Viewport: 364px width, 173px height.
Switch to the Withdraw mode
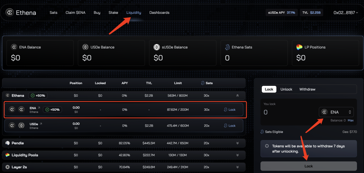pyautogui.click(x=307, y=89)
